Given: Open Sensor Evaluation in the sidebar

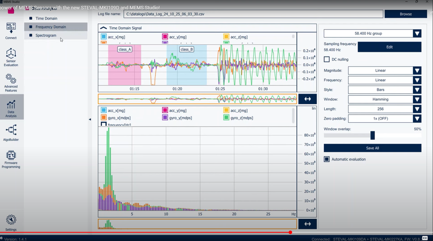Looking at the screenshot, I should (x=11, y=57).
